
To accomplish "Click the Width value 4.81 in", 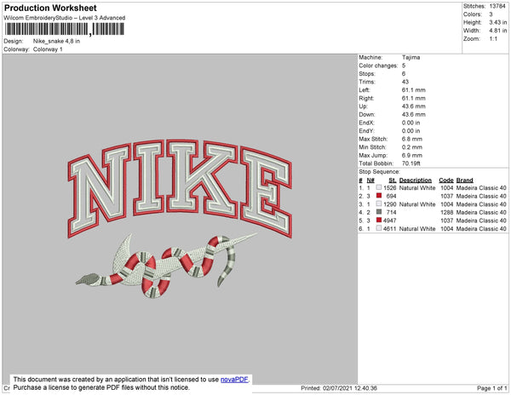I will (498, 31).
